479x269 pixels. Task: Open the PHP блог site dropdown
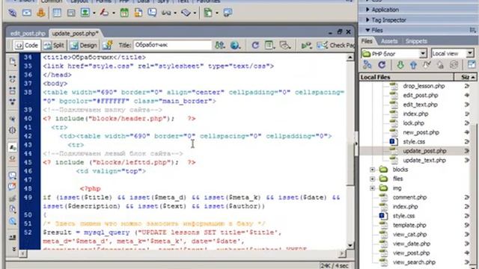click(423, 54)
